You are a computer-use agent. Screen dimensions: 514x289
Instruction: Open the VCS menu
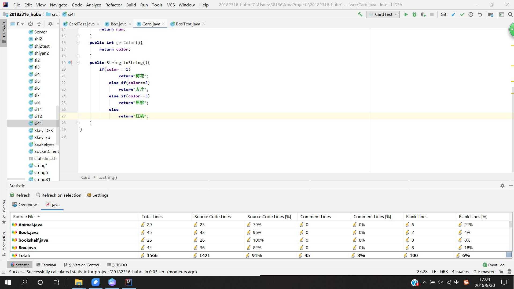[171, 5]
